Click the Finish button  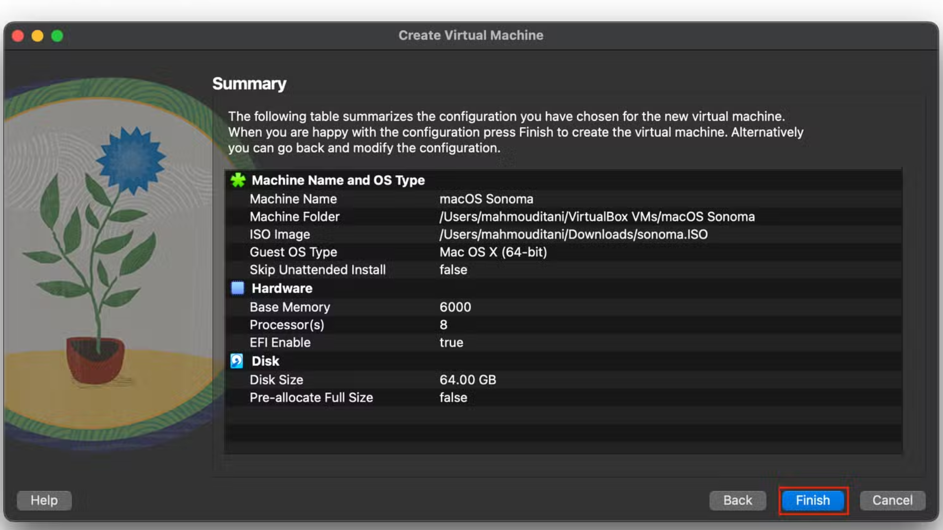[813, 500]
